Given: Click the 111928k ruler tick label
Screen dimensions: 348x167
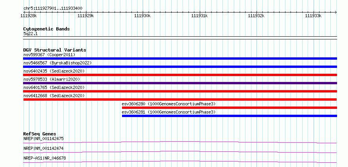Looking at the screenshot, I should coord(29,16).
